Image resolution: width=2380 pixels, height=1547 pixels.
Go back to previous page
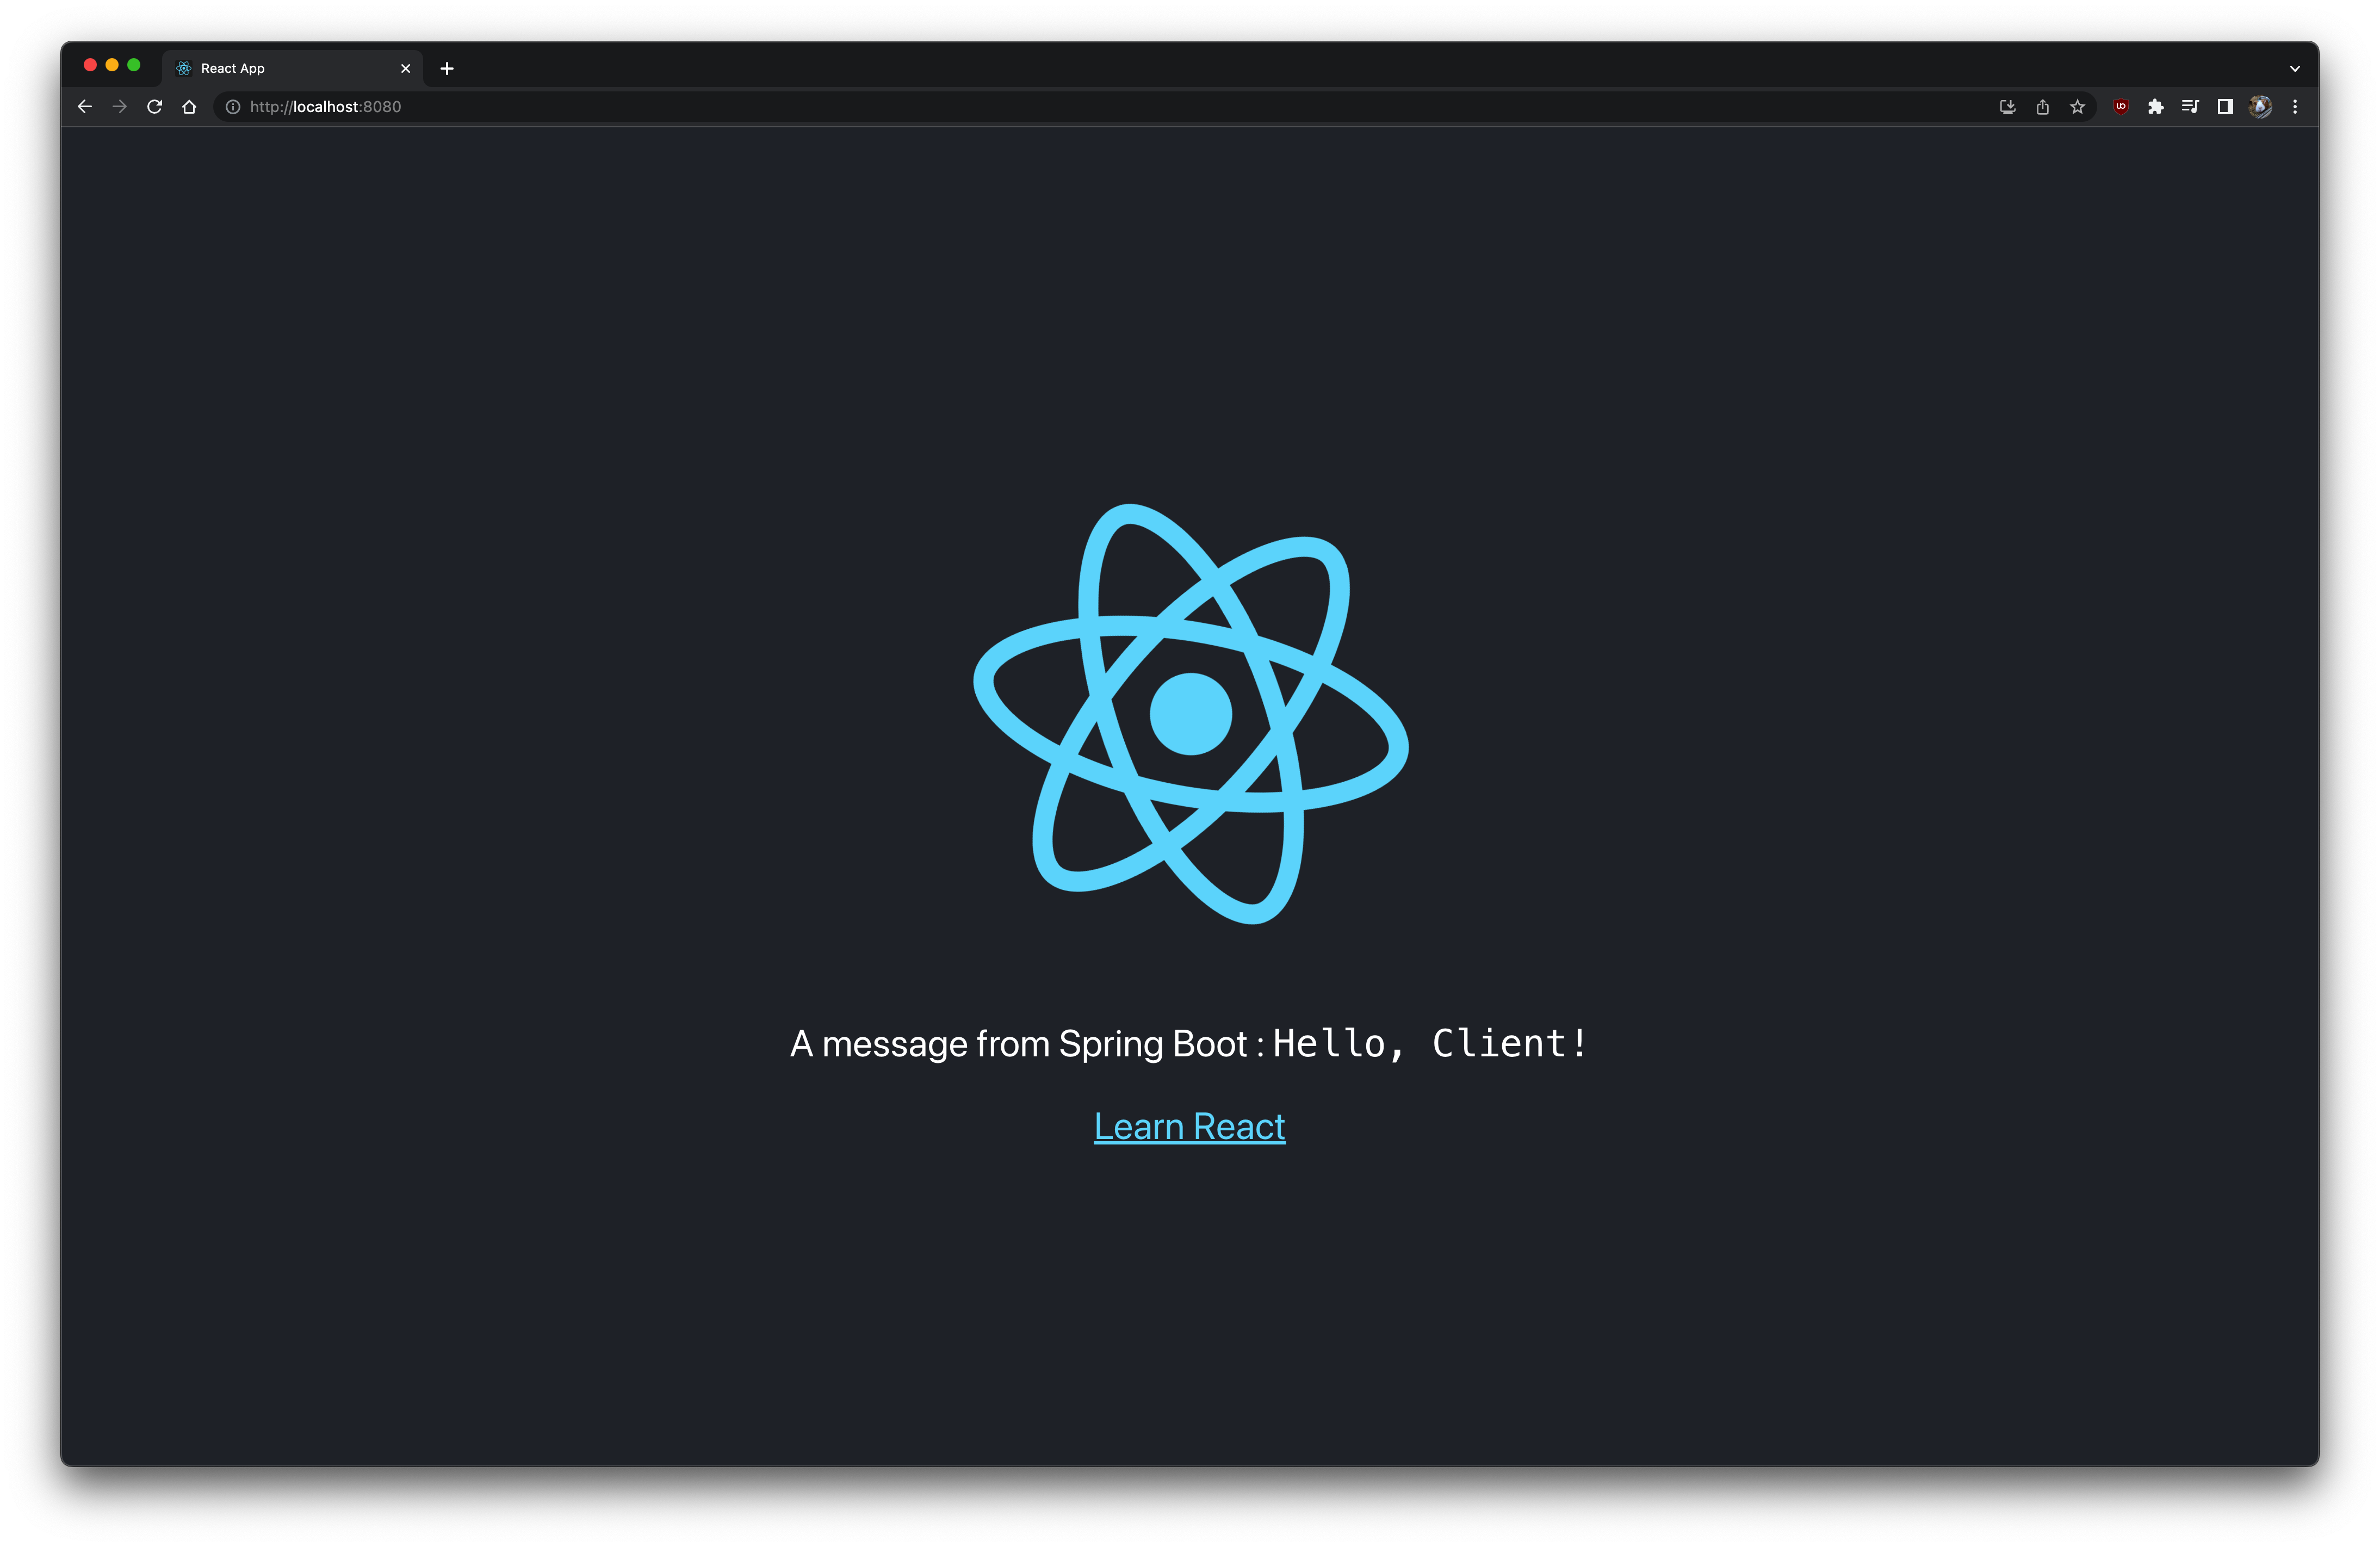click(85, 107)
